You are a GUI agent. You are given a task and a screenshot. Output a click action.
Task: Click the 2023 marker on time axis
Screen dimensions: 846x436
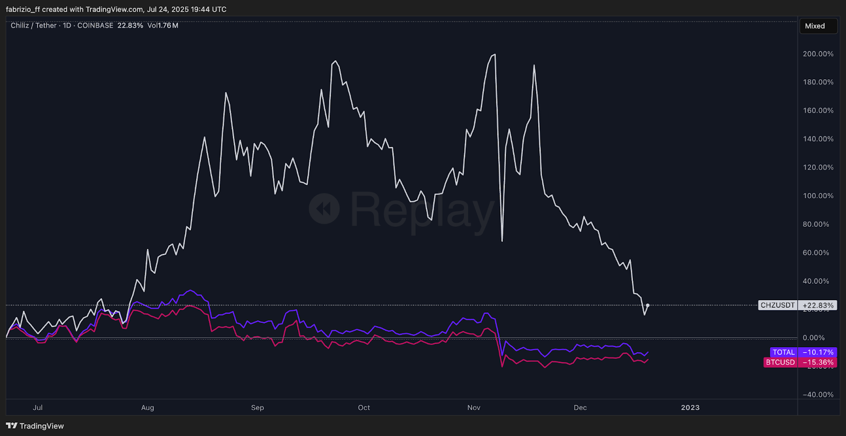pyautogui.click(x=690, y=407)
